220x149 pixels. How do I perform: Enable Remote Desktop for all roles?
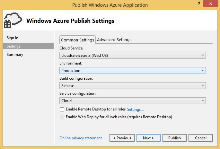point(62,110)
